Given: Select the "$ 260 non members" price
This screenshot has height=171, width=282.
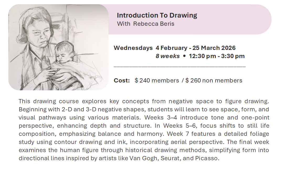Looking at the screenshot, I should pyautogui.click(x=214, y=80).
